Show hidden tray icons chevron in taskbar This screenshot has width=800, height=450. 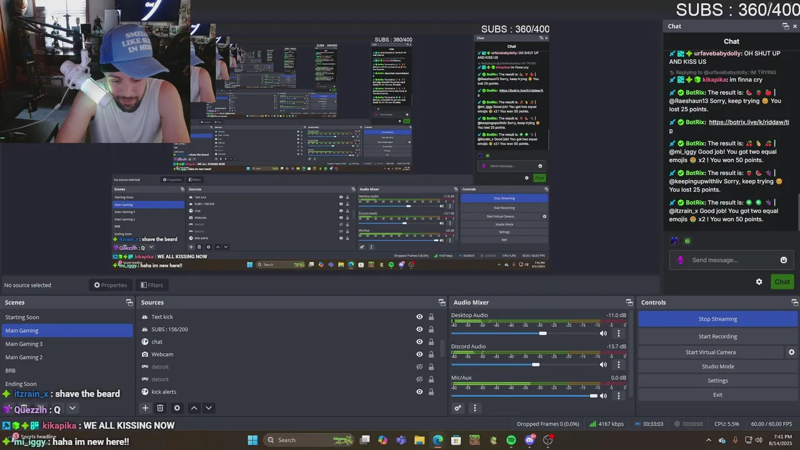click(x=708, y=440)
